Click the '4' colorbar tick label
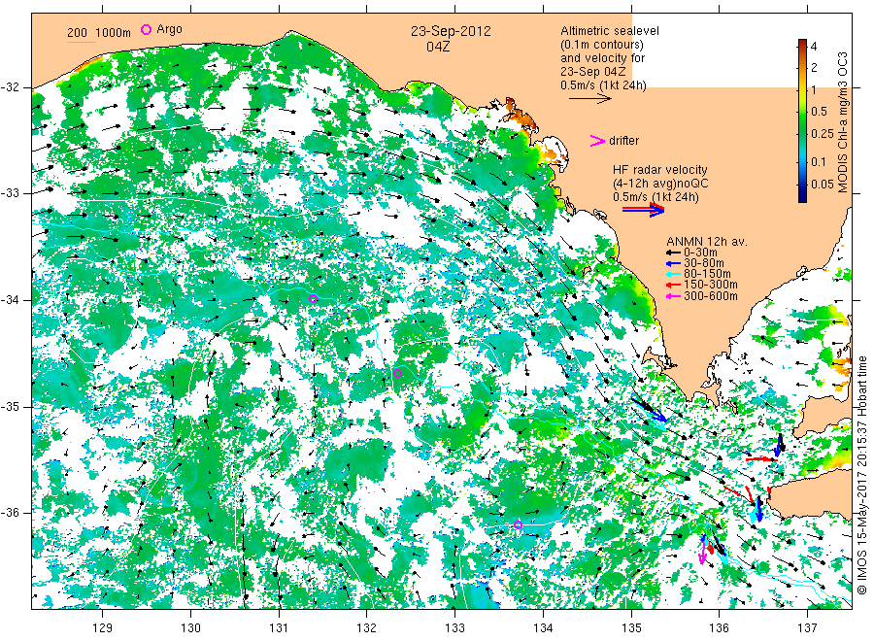This screenshot has height=641, width=874. click(x=814, y=47)
